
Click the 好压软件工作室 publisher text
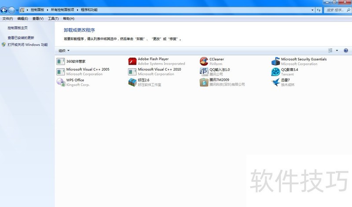point(150,85)
